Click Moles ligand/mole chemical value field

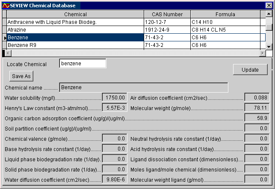pyautogui.click(x=257, y=169)
